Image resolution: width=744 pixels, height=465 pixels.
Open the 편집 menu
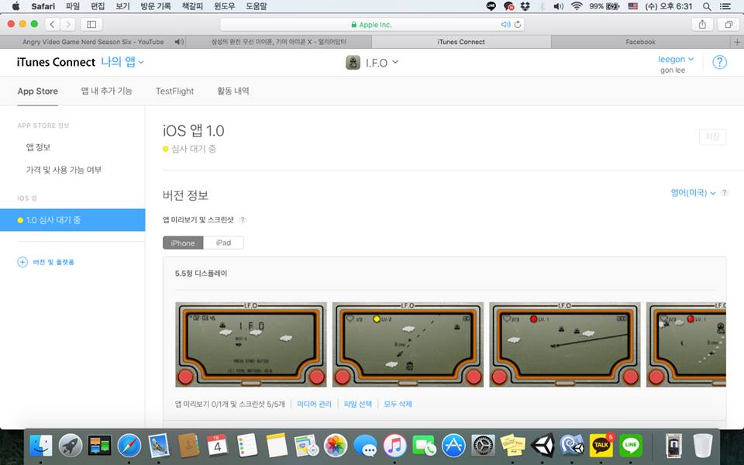pyautogui.click(x=98, y=6)
